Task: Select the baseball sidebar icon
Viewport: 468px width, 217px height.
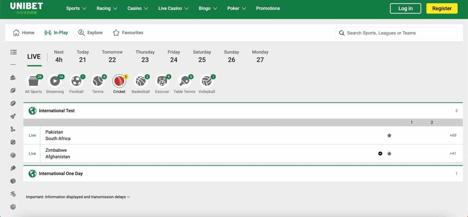Action: 13,142
